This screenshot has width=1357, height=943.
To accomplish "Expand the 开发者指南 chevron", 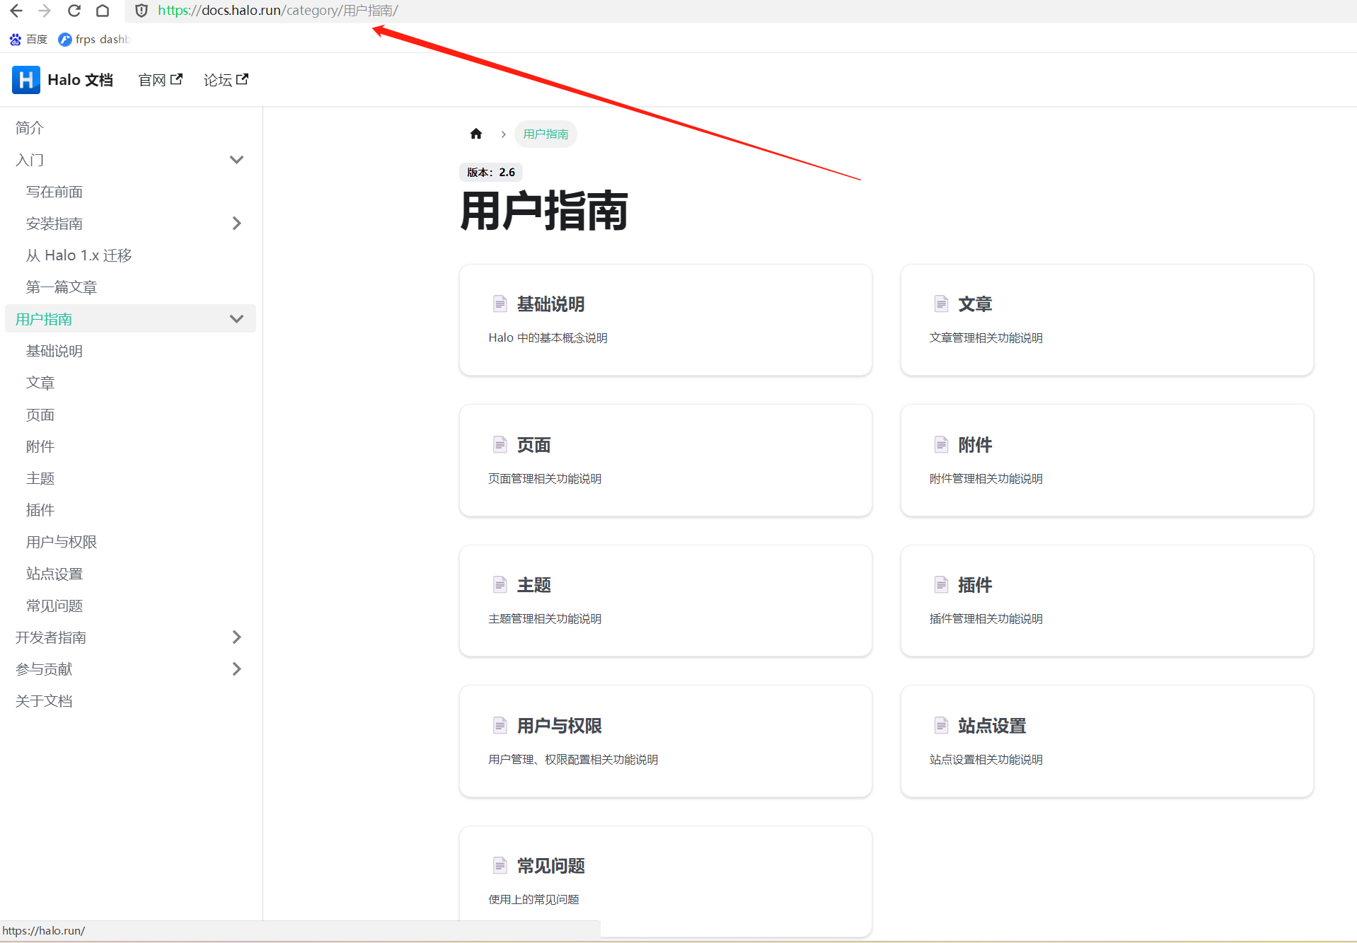I will (236, 637).
